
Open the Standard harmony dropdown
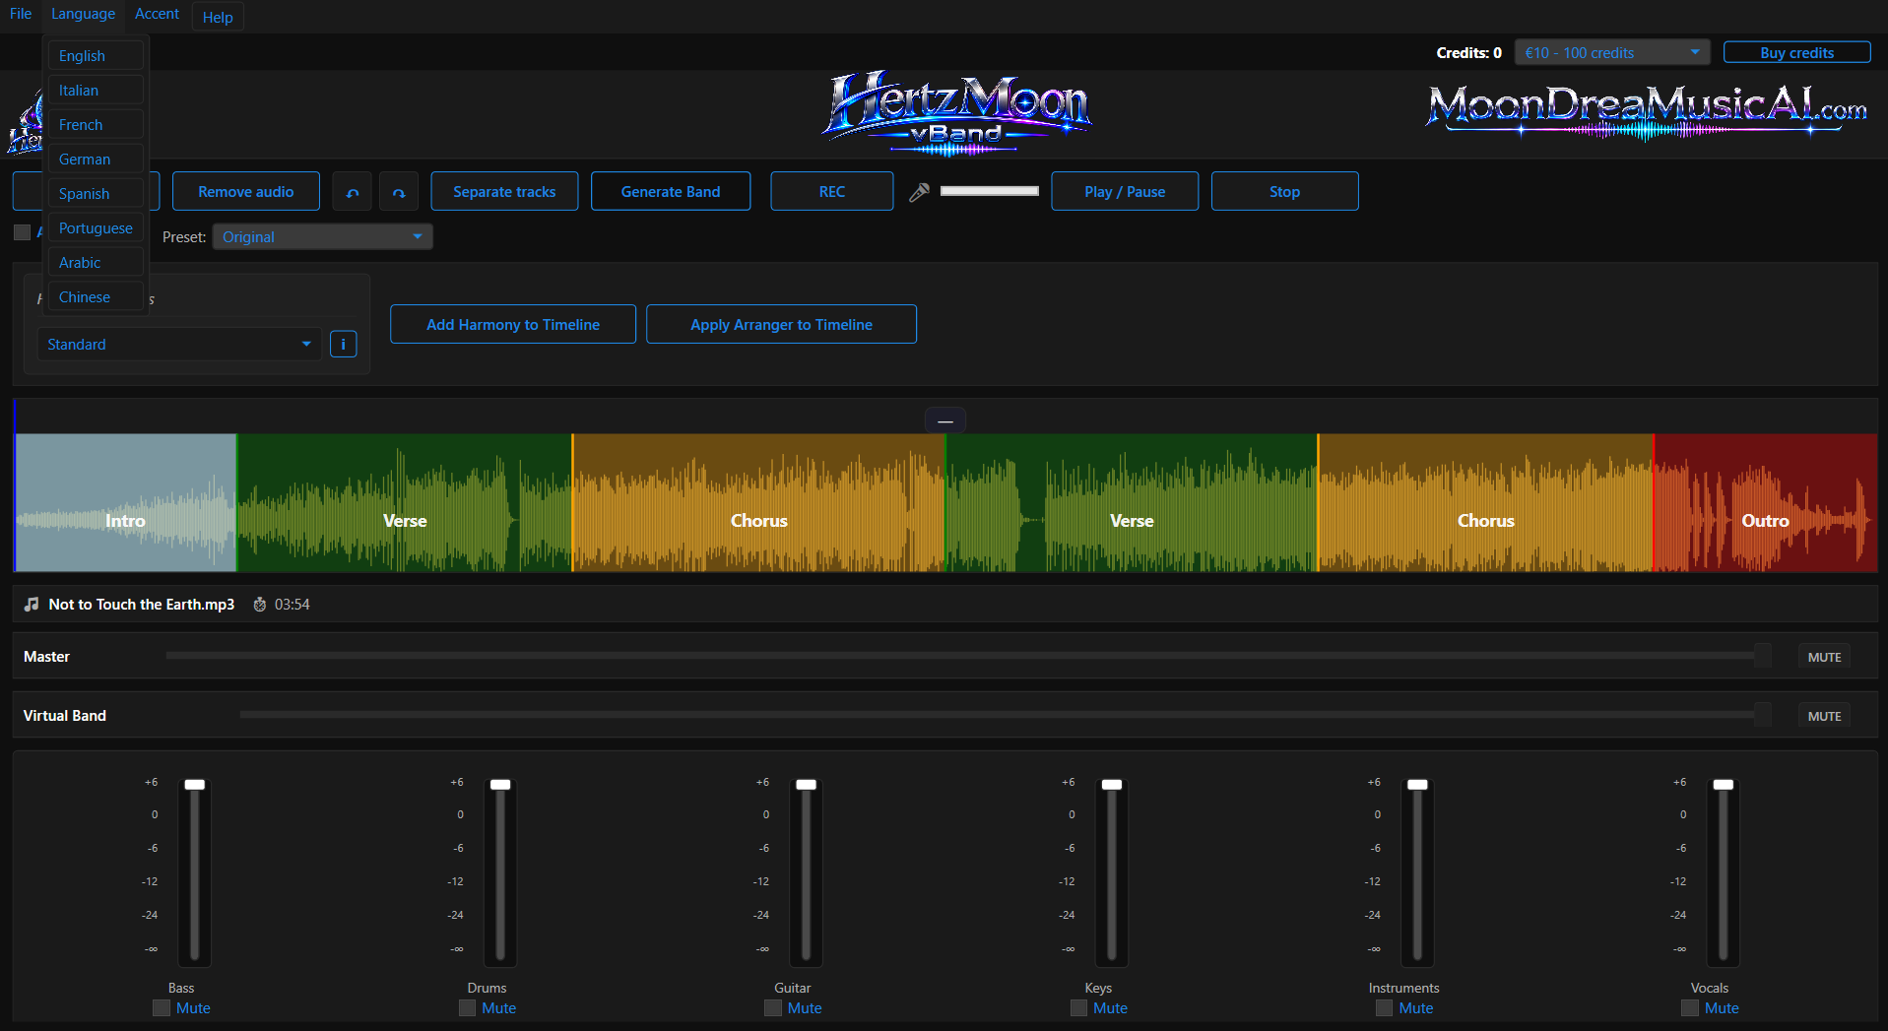[179, 344]
